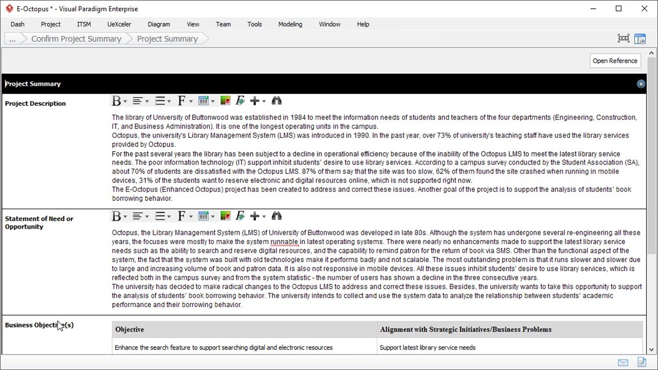Click binoculars find icon in Project Description toolbar
This screenshot has height=370, width=658.
(x=277, y=101)
